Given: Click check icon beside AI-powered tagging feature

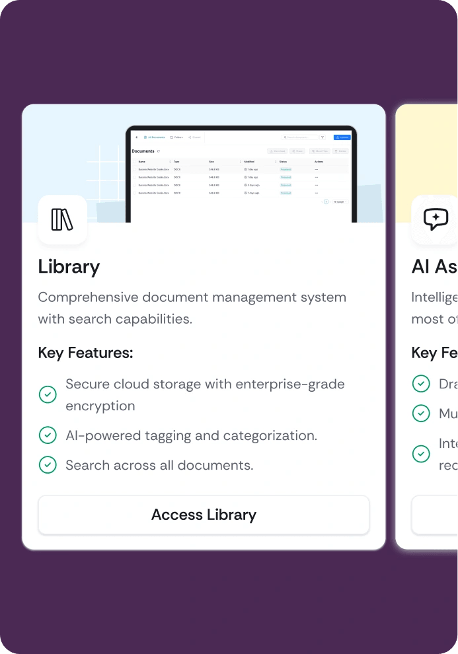Looking at the screenshot, I should (48, 435).
